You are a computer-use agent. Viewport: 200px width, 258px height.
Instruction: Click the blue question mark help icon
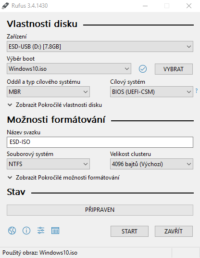tap(197, 90)
